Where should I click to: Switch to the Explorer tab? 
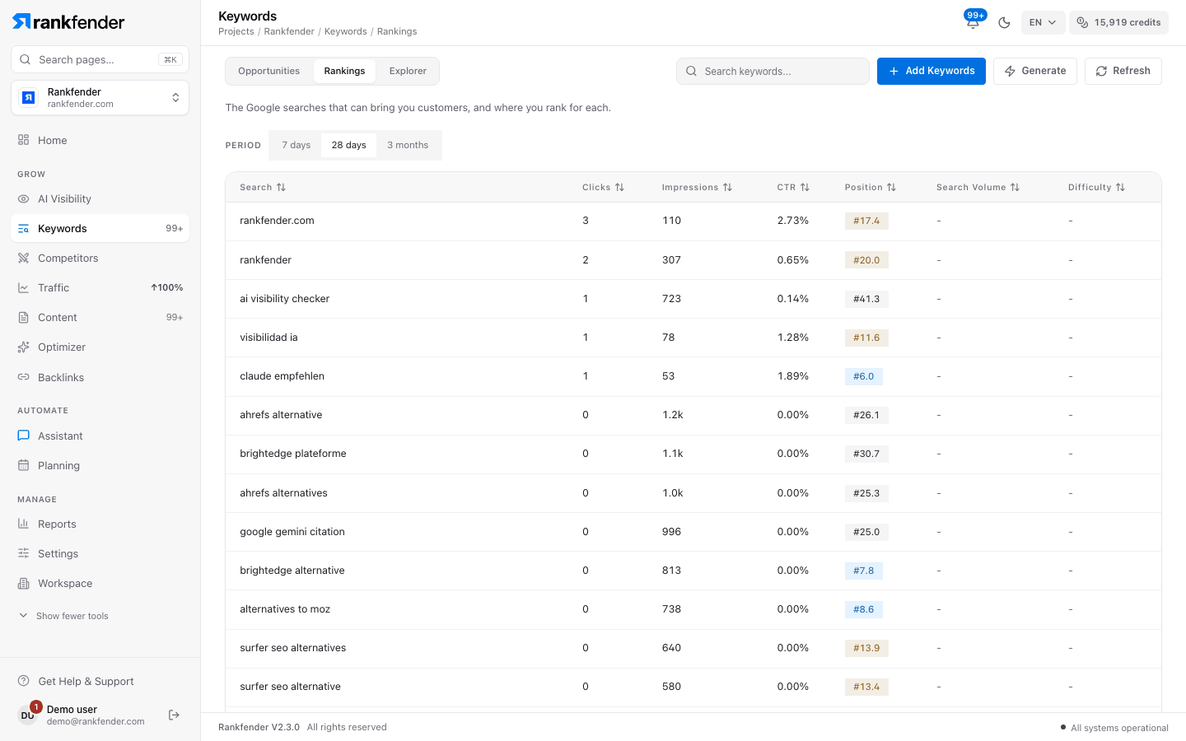tap(408, 71)
